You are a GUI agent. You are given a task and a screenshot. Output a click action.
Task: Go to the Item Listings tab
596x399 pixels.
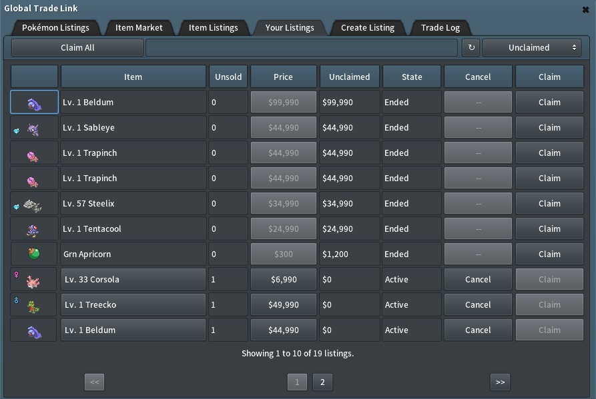(x=213, y=28)
